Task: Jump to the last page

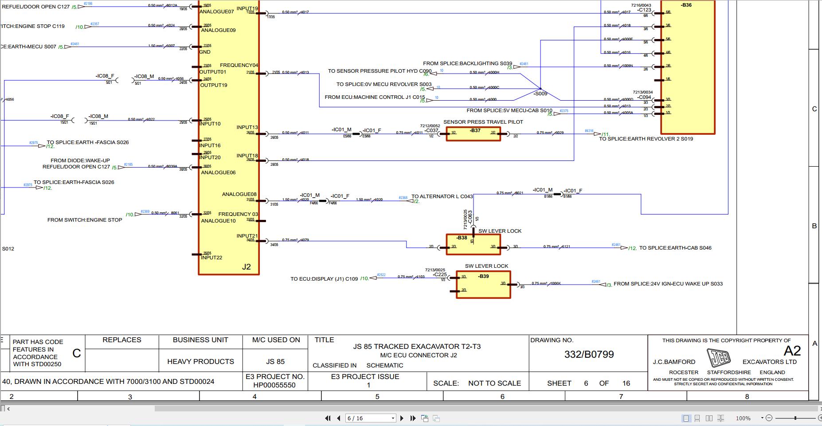Action: click(x=413, y=418)
